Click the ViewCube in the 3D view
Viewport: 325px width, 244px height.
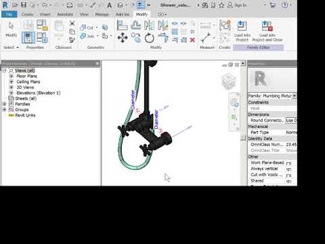229,81
